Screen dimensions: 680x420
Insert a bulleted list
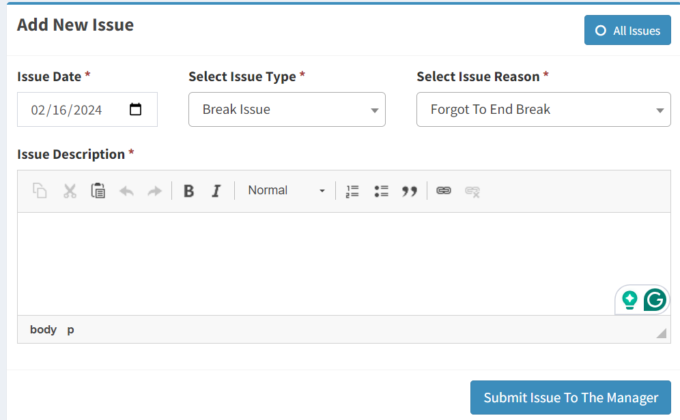(x=381, y=191)
